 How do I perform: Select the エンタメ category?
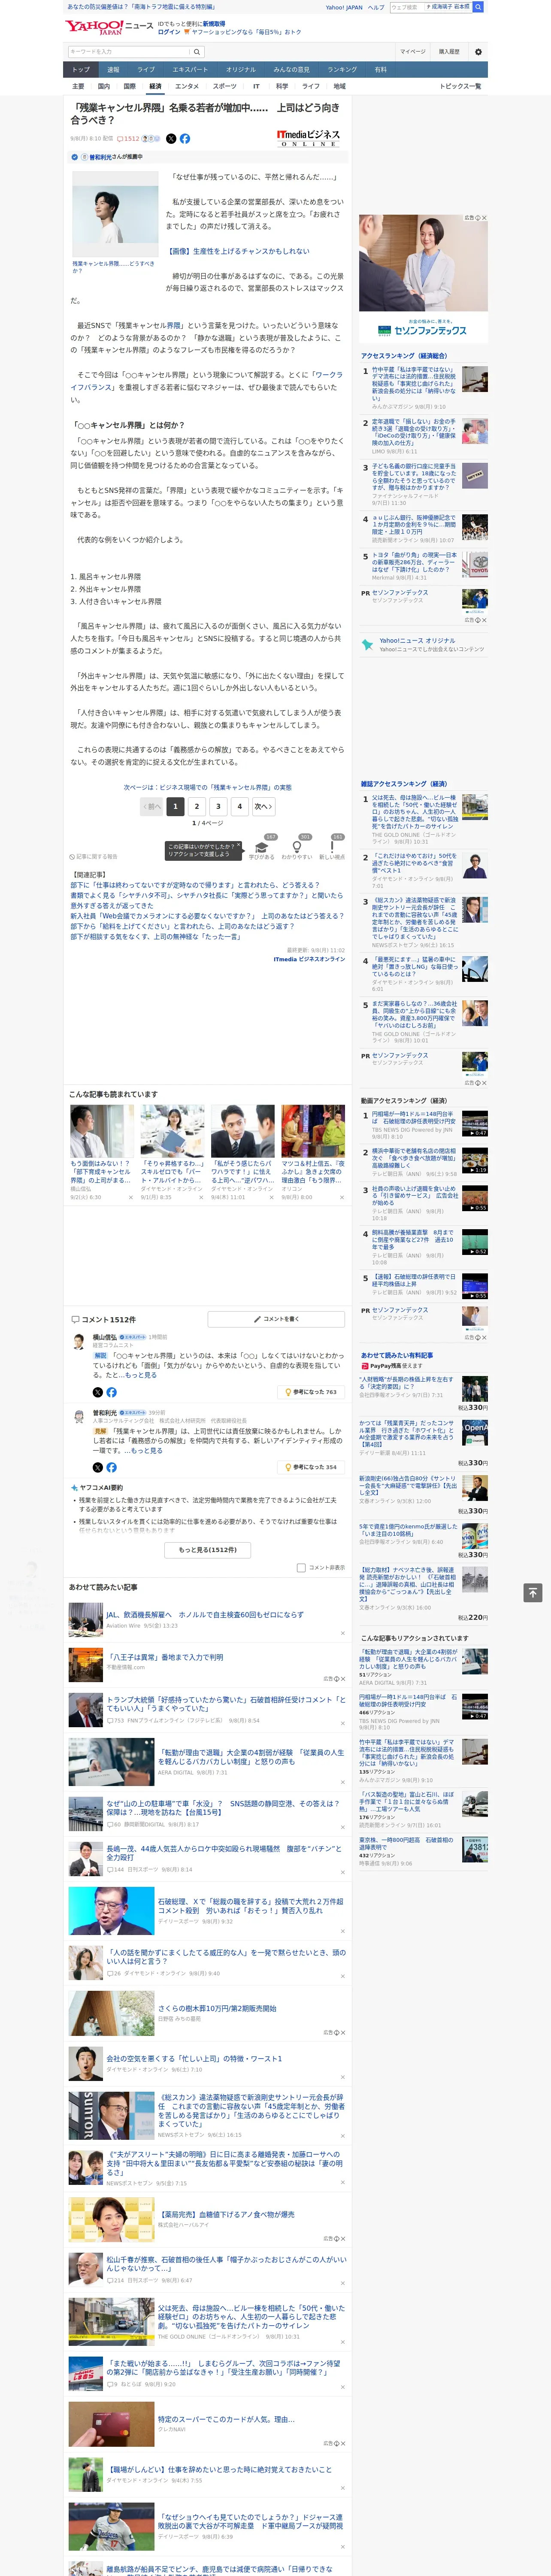pos(187,87)
